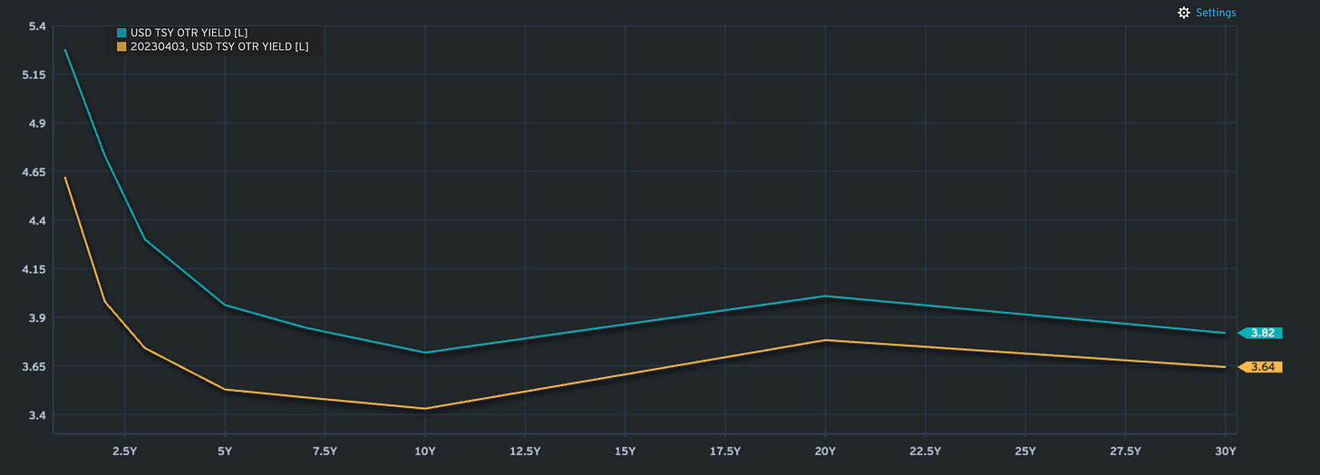Viewport: 1320px width, 475px height.
Task: Click the 17.5Y x-axis label
Action: (x=725, y=451)
